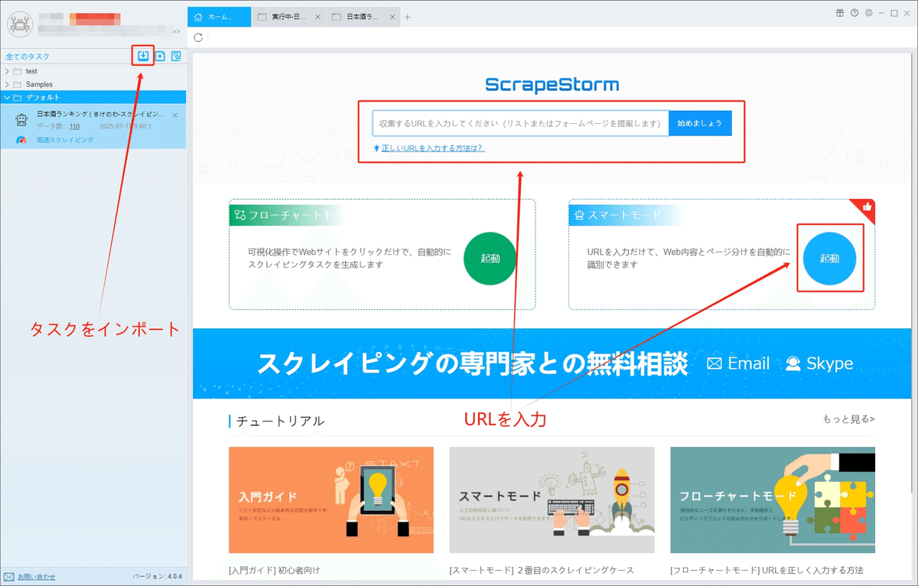The image size is (918, 586).
Task: Open the settings gear icon
Action: click(868, 13)
